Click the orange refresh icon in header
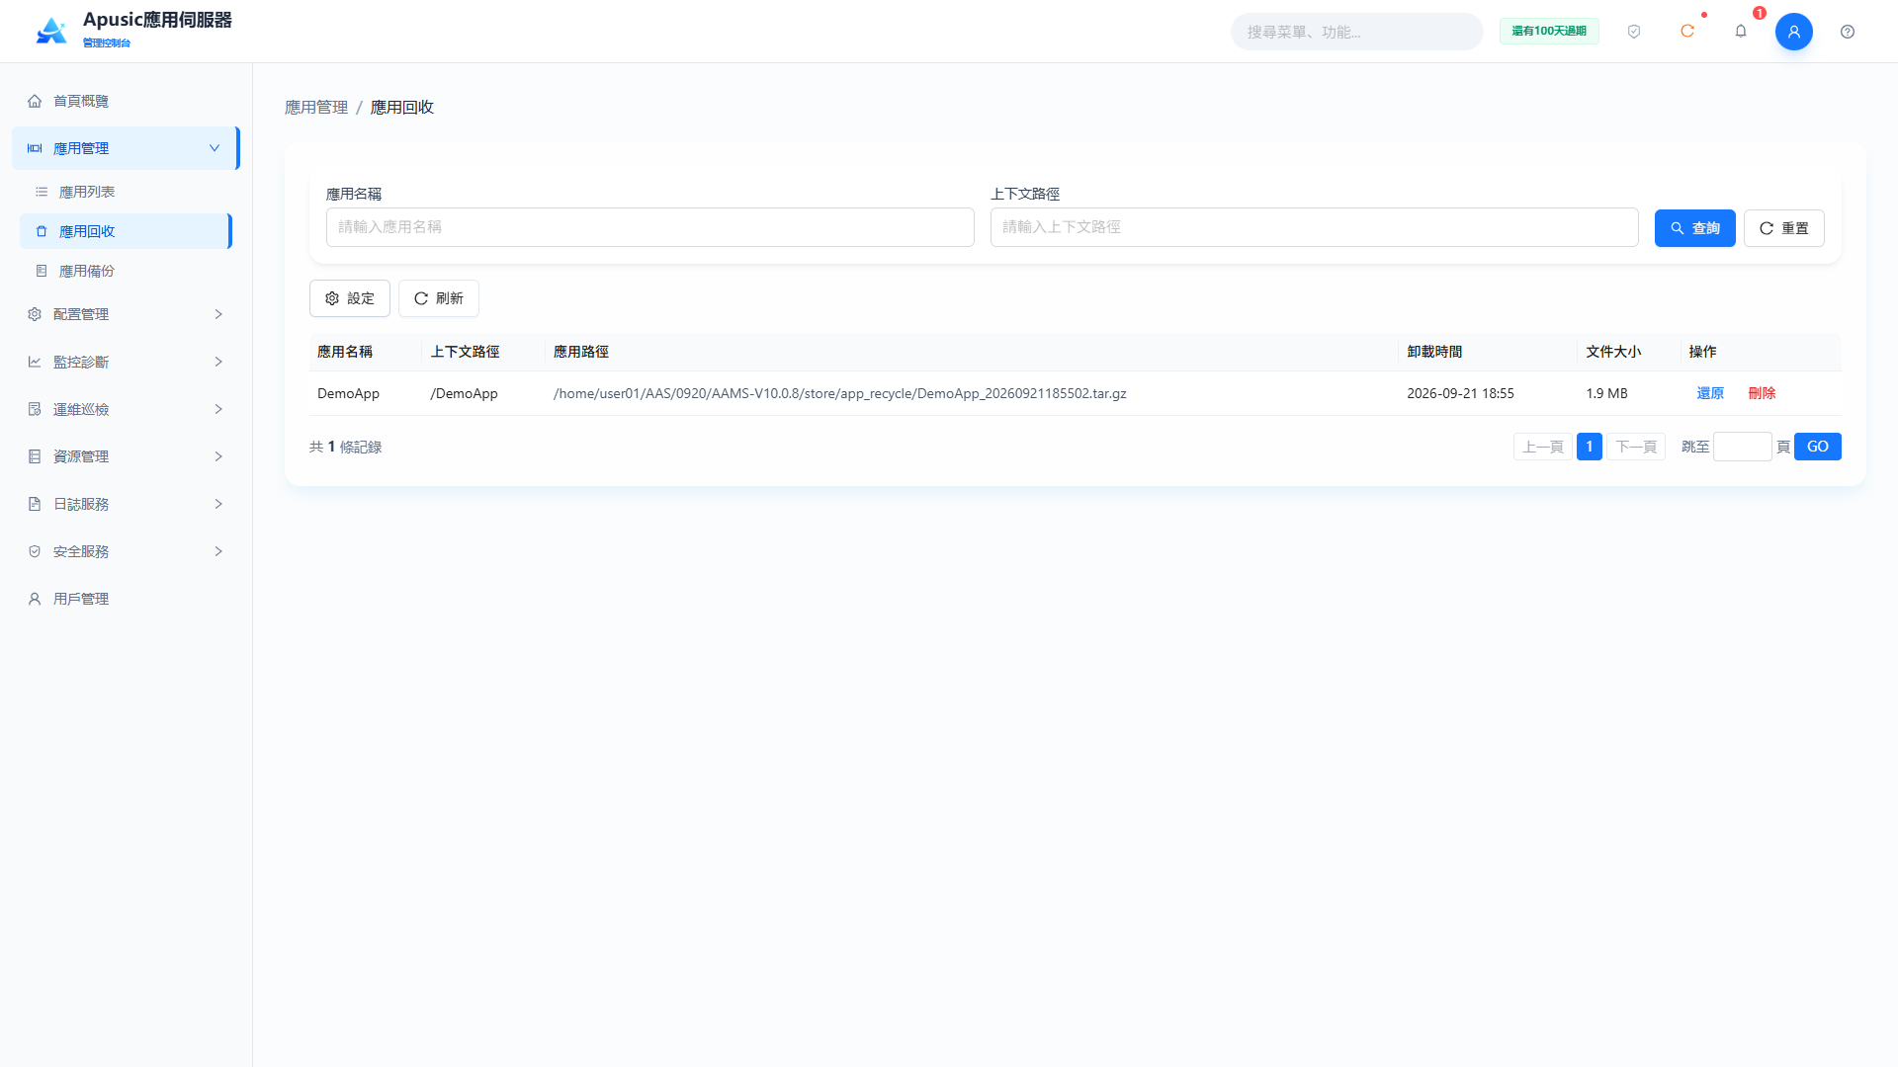The height and width of the screenshot is (1067, 1898). pyautogui.click(x=1687, y=32)
